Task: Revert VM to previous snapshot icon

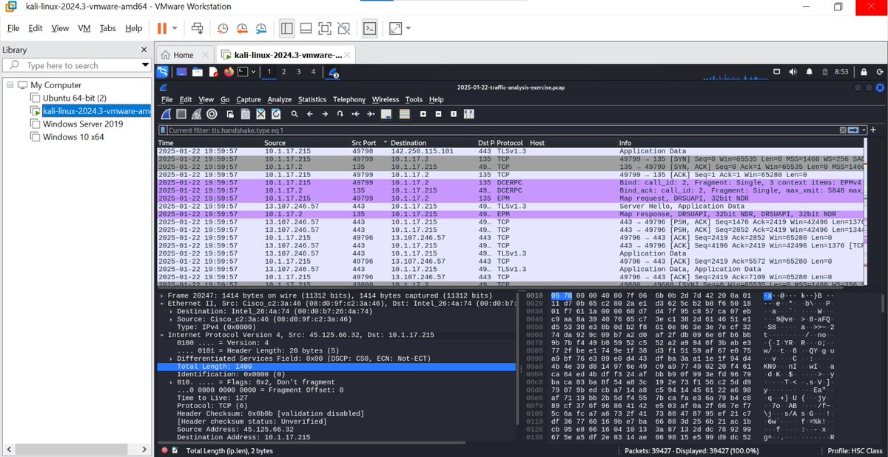Action: click(x=242, y=28)
